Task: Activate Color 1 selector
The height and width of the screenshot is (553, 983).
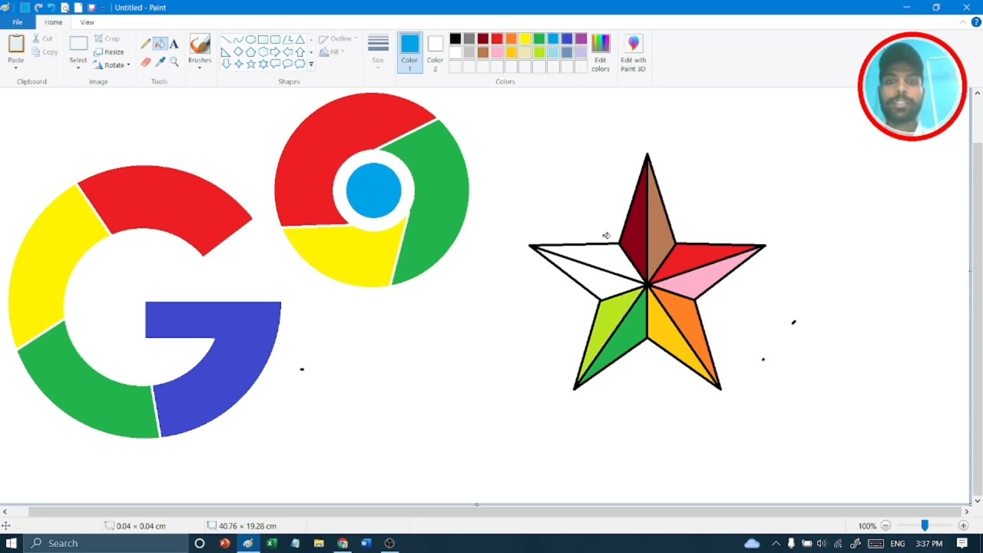Action: click(x=409, y=53)
